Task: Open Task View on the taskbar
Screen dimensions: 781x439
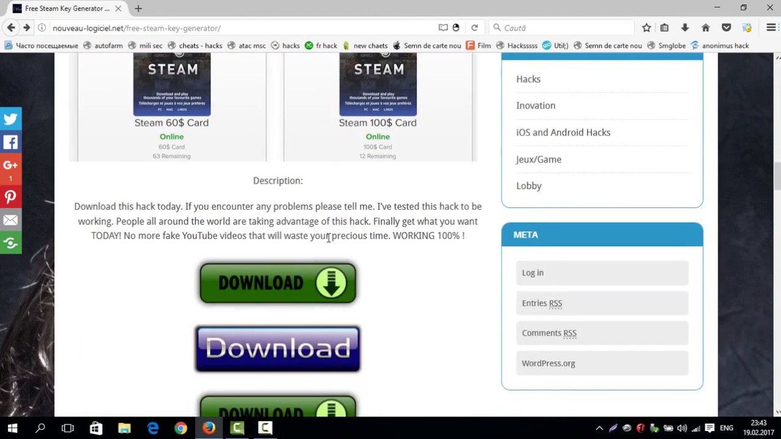Action: point(68,428)
